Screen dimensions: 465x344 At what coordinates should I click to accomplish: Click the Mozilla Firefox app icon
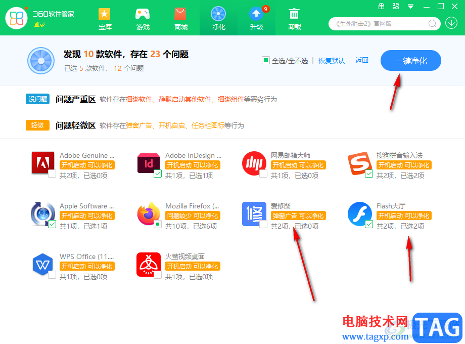[x=149, y=213]
